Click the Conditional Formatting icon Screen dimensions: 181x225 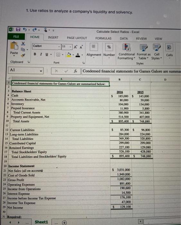click(126, 47)
